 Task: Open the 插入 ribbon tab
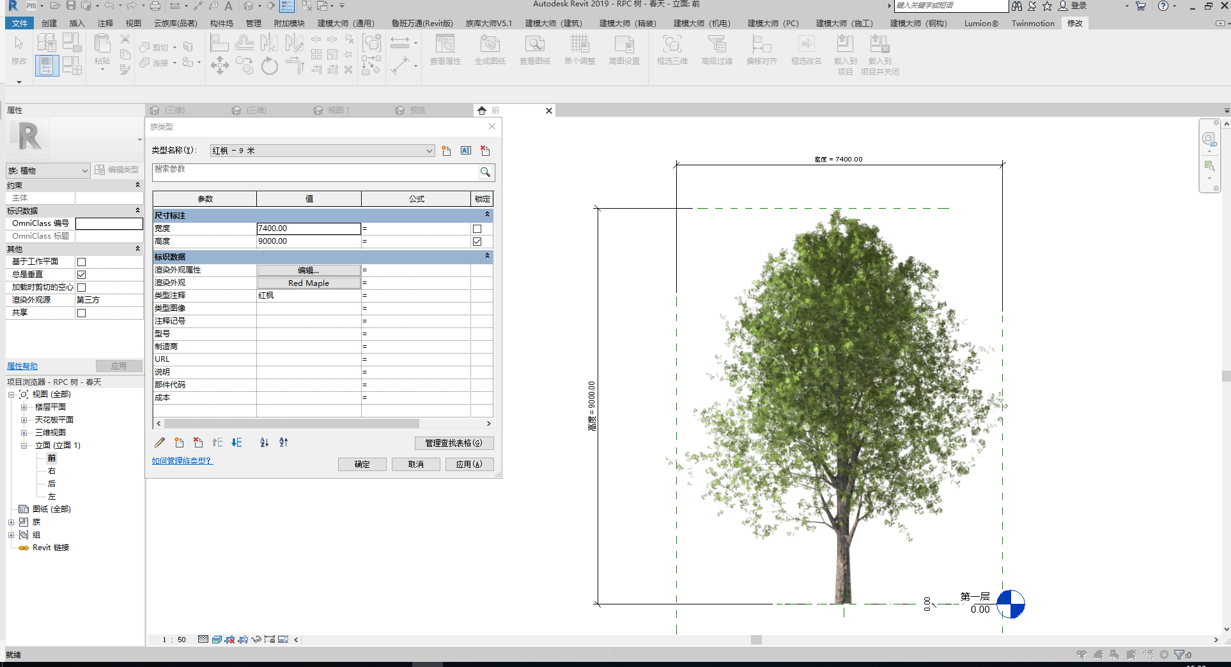(77, 24)
